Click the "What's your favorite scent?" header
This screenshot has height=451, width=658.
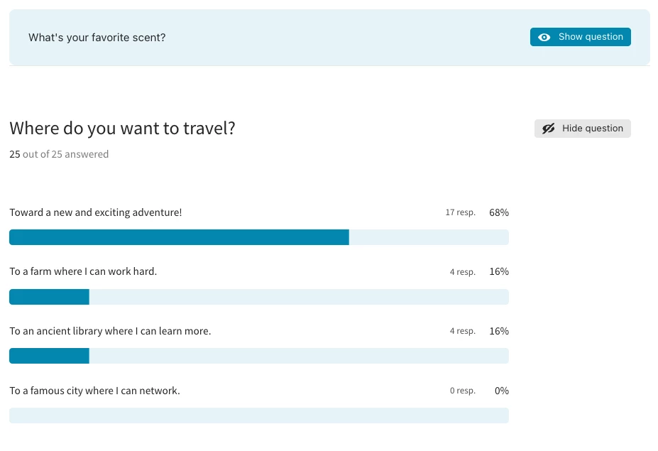point(97,37)
